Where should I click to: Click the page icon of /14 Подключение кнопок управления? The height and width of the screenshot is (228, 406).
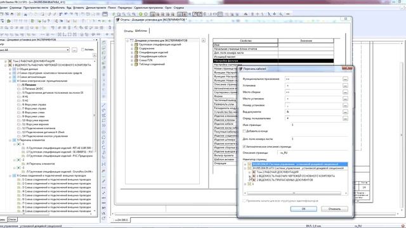click(19, 136)
